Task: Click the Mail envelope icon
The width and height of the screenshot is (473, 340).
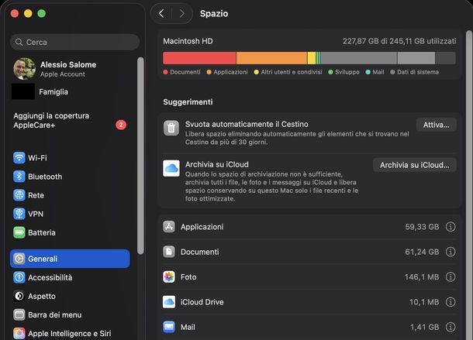Action: (x=169, y=327)
